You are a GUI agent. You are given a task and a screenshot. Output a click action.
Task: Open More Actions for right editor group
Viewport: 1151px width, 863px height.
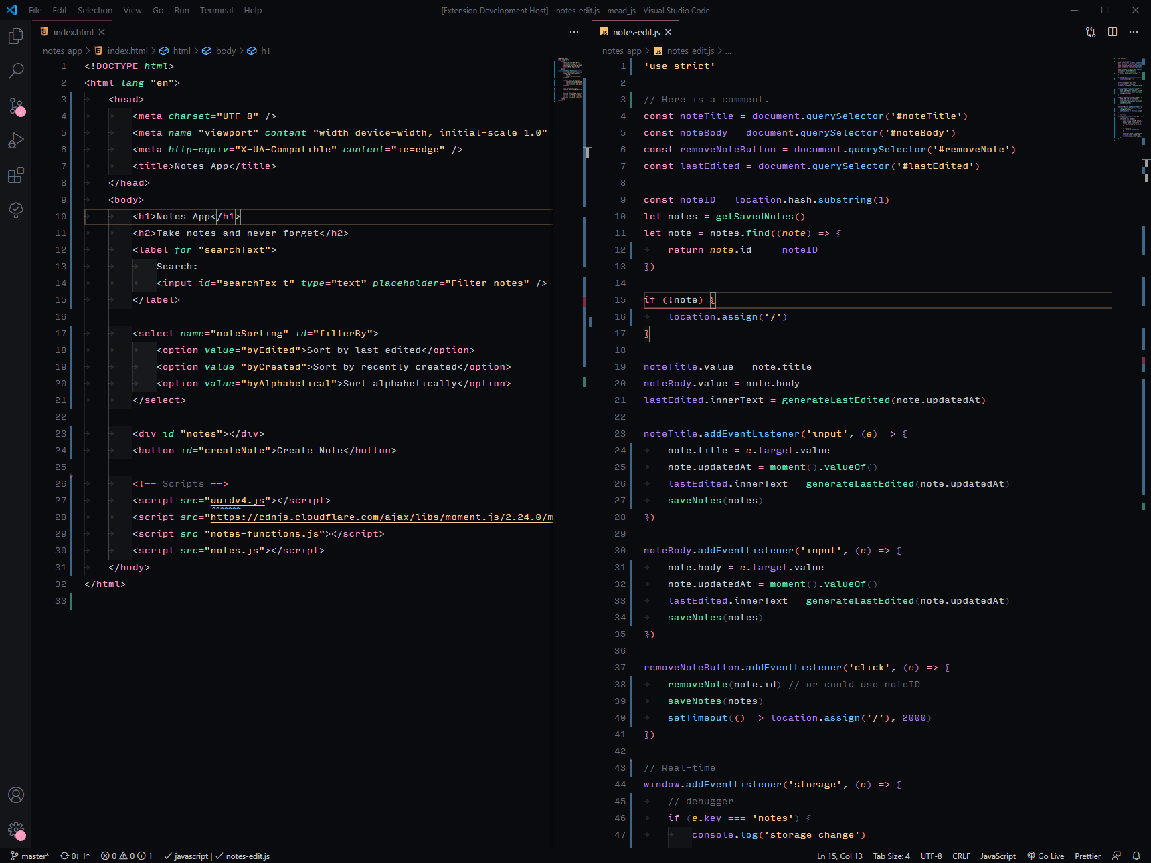(x=1134, y=32)
